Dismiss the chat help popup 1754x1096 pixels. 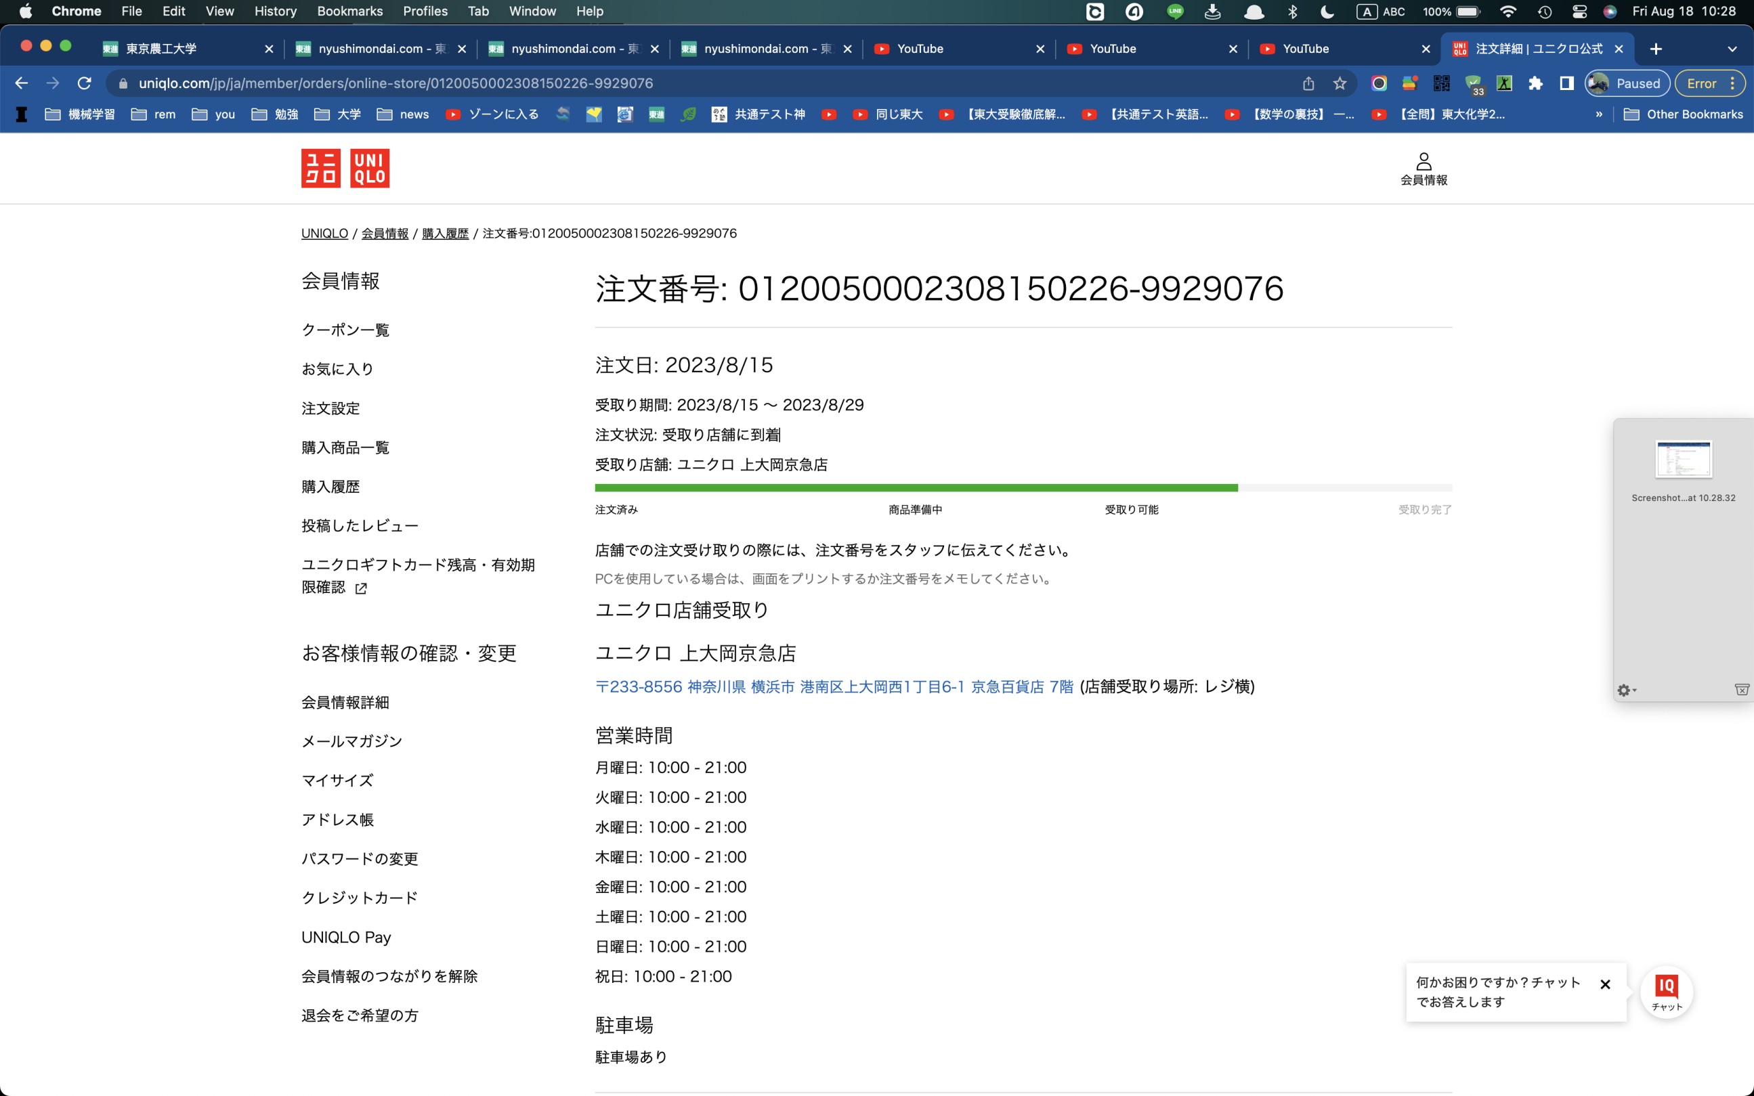(x=1604, y=984)
